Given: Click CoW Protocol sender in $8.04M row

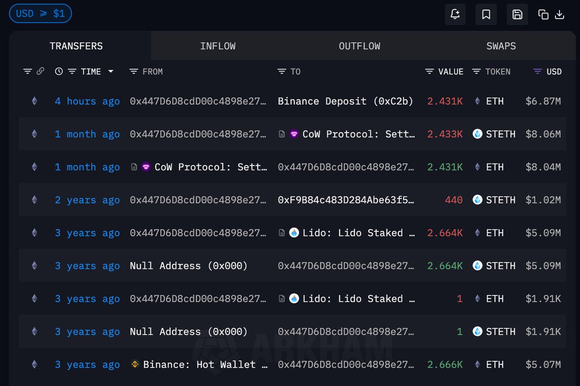Looking at the screenshot, I should pos(211,167).
